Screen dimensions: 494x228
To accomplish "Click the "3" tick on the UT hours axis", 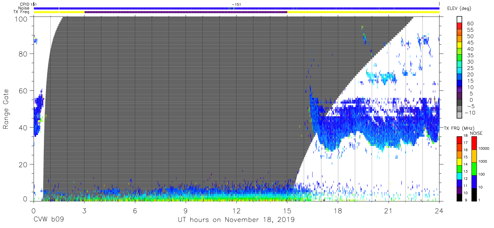I will click(x=84, y=211).
